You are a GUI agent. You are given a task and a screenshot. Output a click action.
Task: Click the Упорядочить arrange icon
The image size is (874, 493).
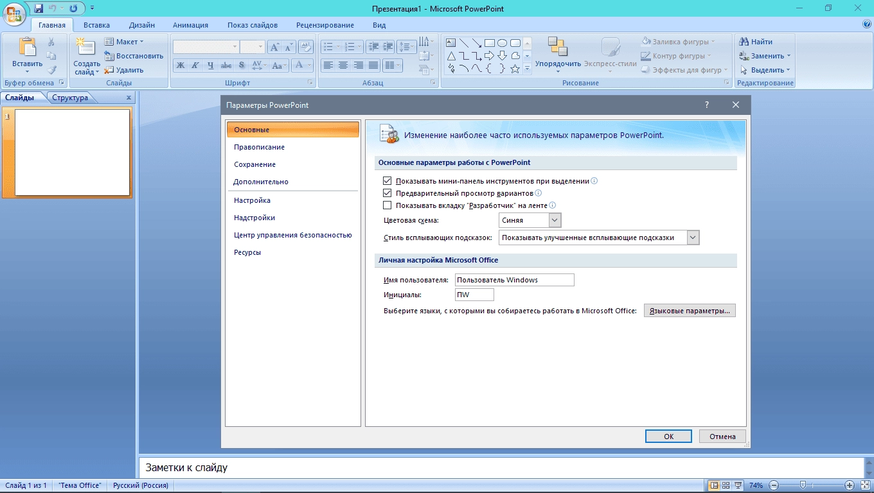[x=558, y=47]
